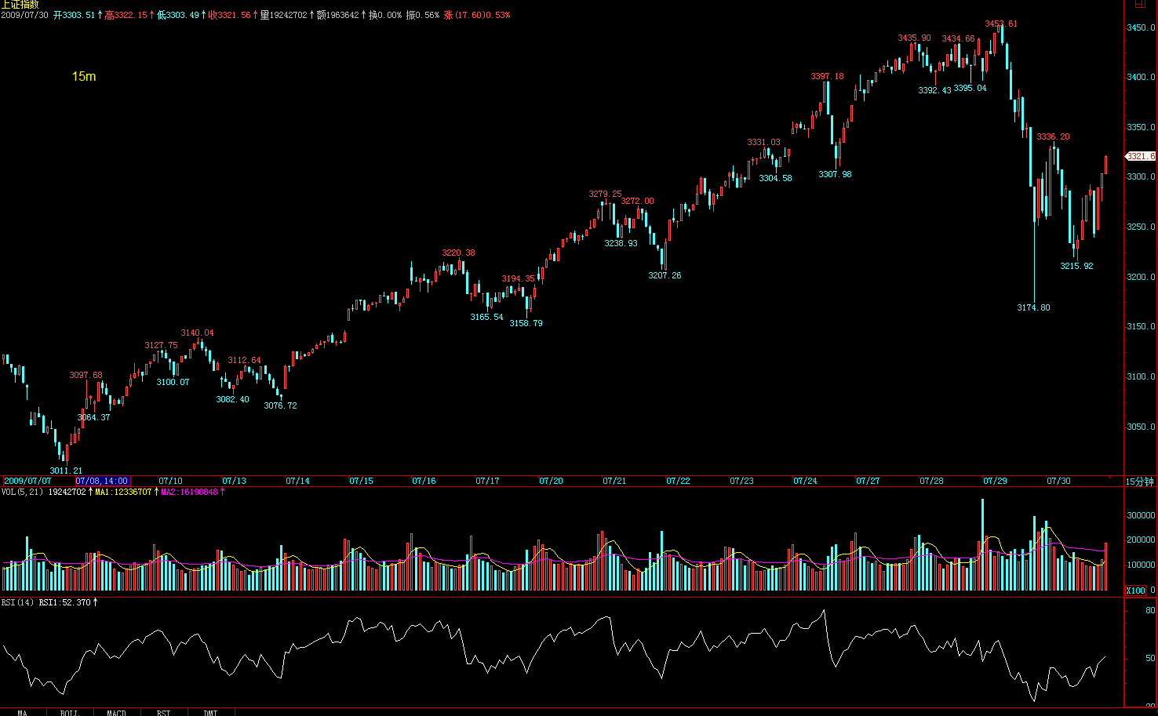Click the high label 3220.38
1158x716 pixels.
click(x=458, y=253)
